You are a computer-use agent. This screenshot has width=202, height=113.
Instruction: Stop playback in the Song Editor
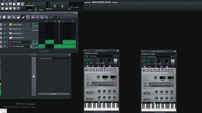tap(4, 17)
